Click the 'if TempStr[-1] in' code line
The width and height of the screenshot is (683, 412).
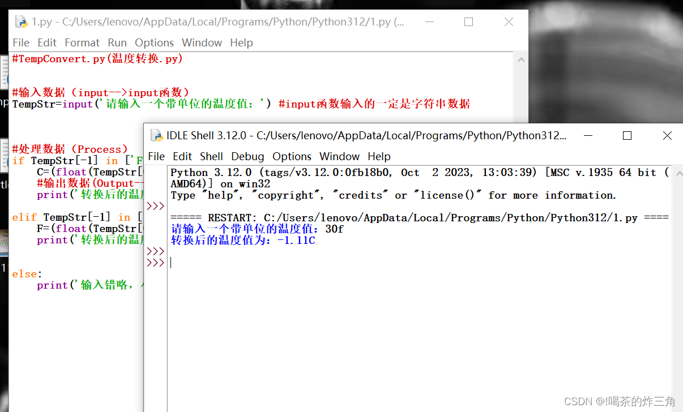pos(78,161)
